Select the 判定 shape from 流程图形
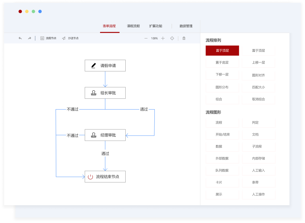 [255, 122]
